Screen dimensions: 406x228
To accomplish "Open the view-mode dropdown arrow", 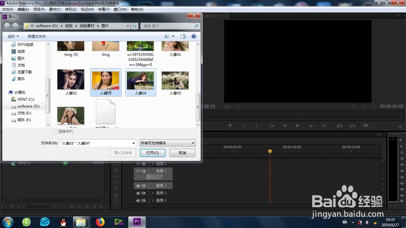I will 173,36.
